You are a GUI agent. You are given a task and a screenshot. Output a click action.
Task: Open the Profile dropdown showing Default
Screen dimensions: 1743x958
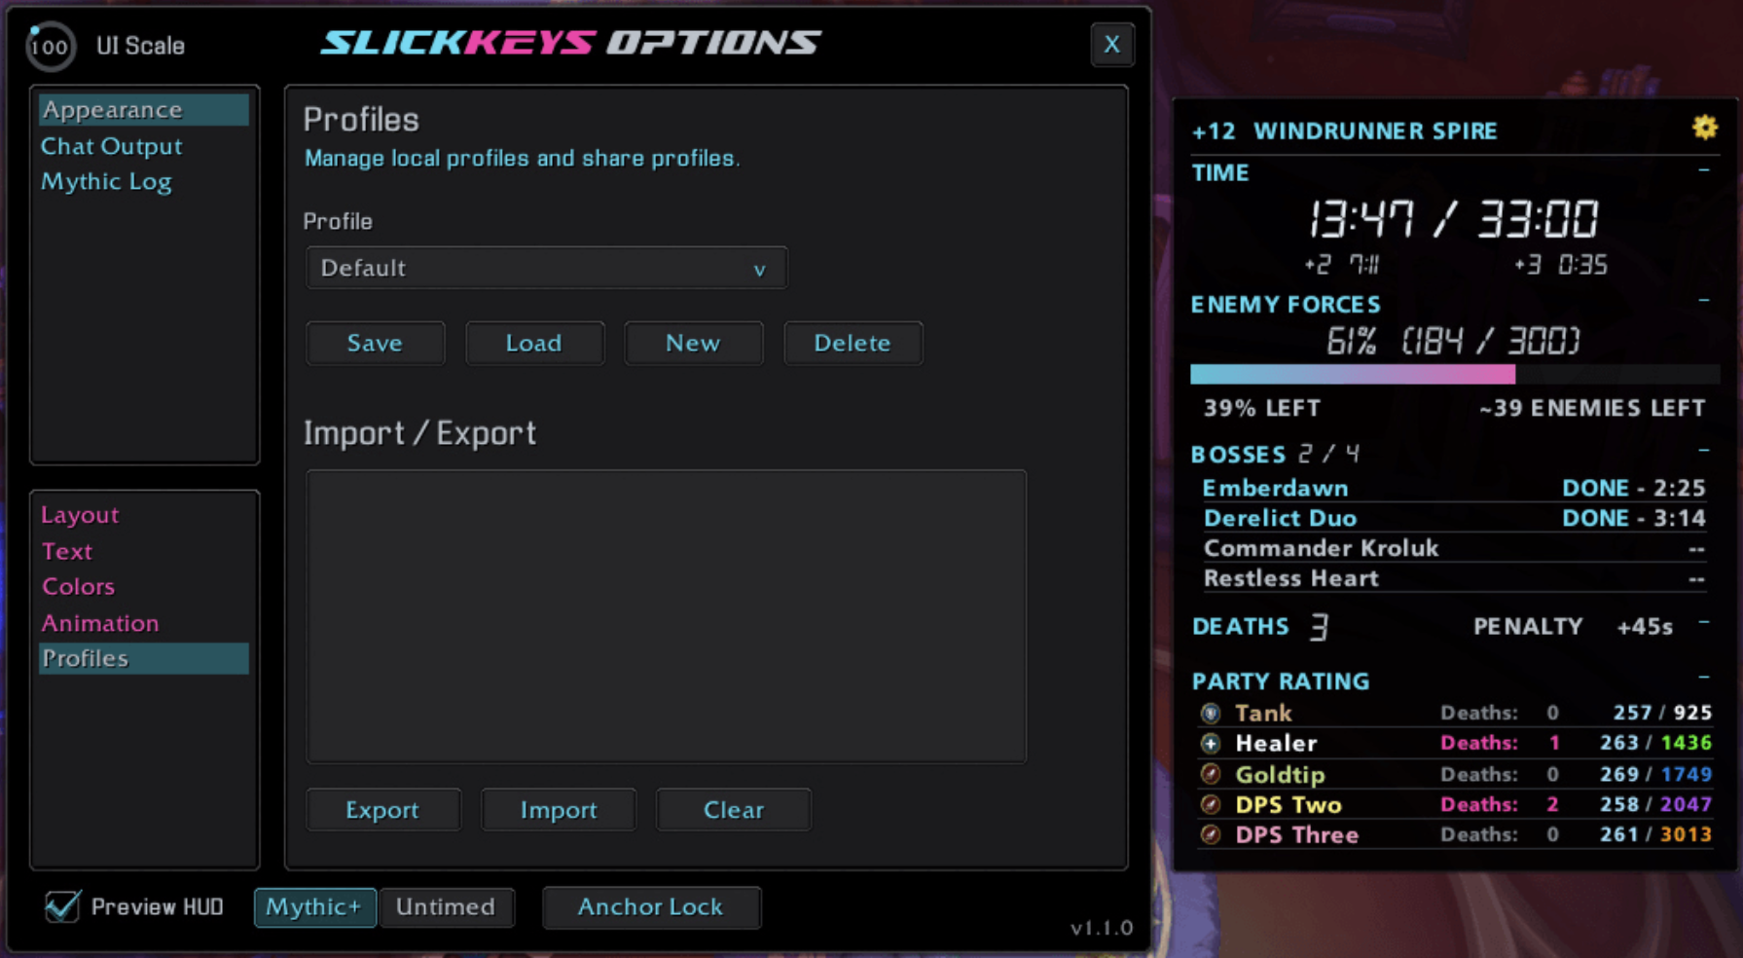(x=546, y=268)
